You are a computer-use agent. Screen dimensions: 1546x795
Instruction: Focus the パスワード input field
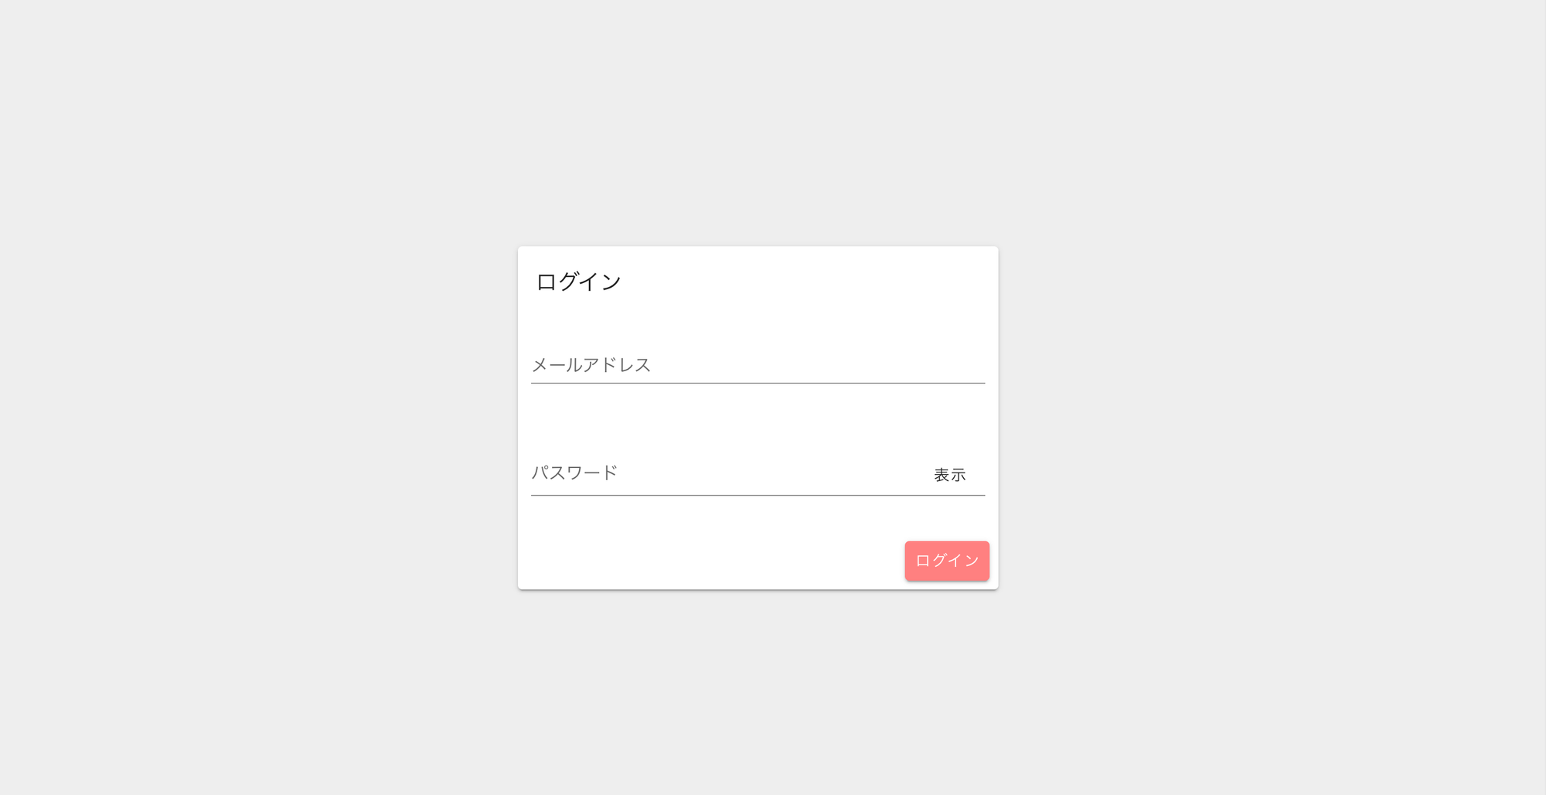click(x=727, y=473)
